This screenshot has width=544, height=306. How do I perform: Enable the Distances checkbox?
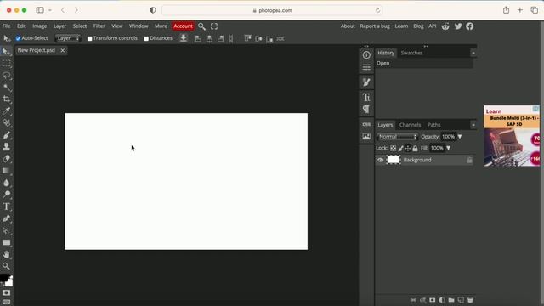tap(146, 38)
